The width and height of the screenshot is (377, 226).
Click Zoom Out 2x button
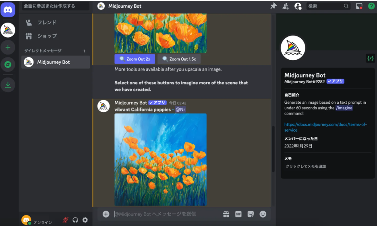point(135,59)
